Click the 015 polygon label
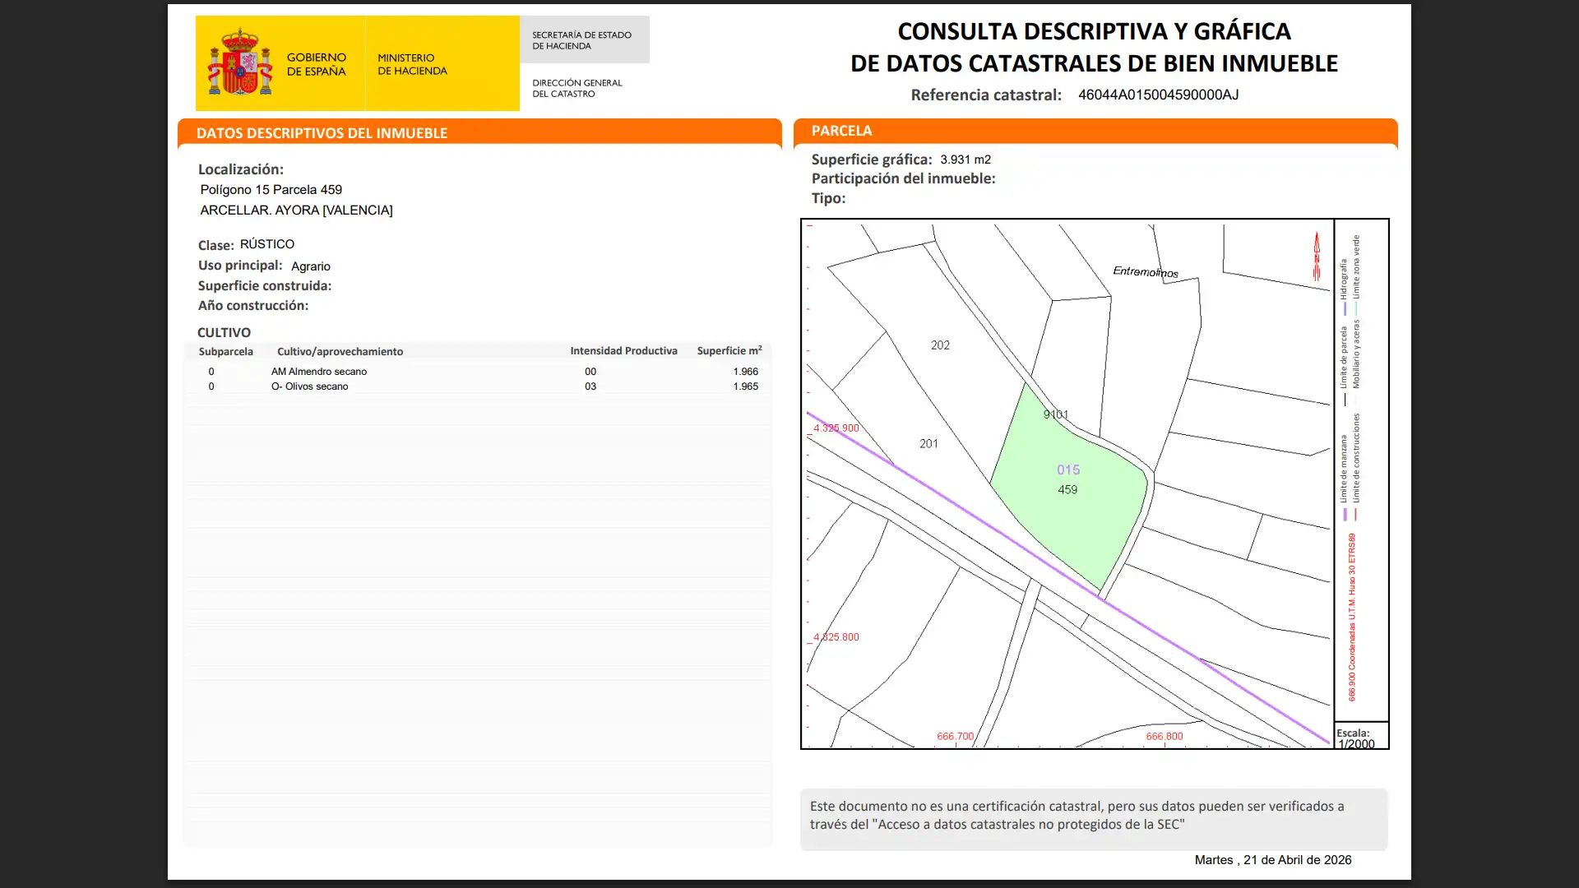This screenshot has width=1579, height=888. [1068, 470]
